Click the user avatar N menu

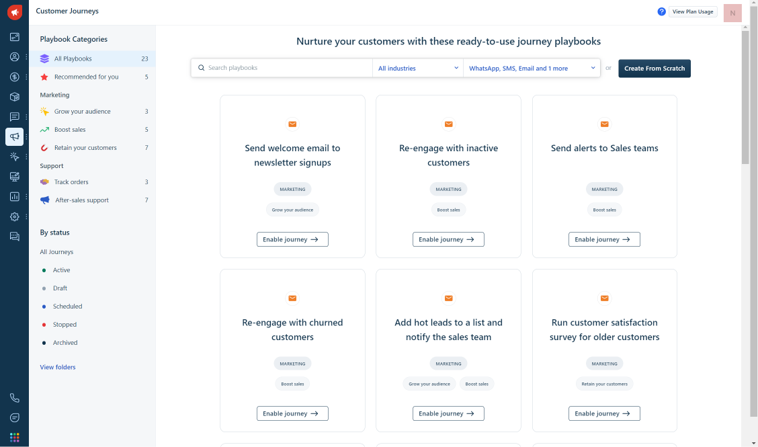[x=732, y=13]
